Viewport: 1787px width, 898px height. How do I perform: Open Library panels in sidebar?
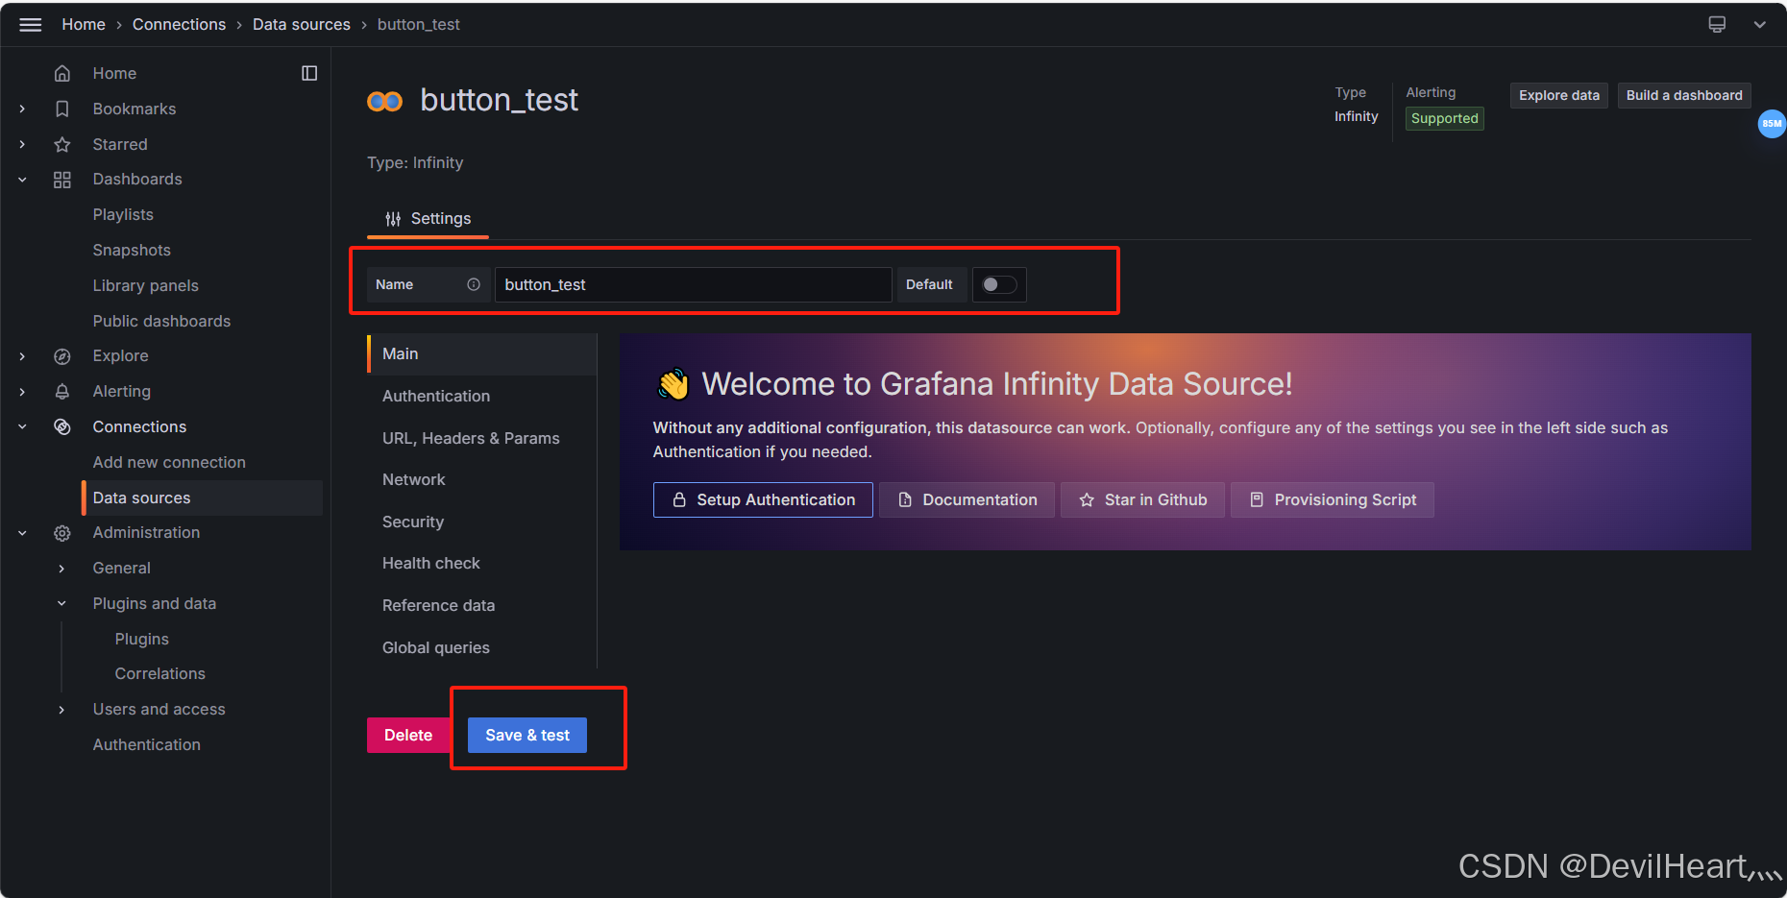tap(145, 286)
